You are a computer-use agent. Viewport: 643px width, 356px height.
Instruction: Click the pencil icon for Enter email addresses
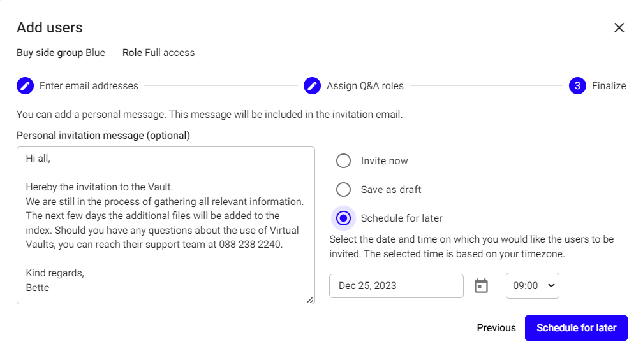tap(25, 85)
